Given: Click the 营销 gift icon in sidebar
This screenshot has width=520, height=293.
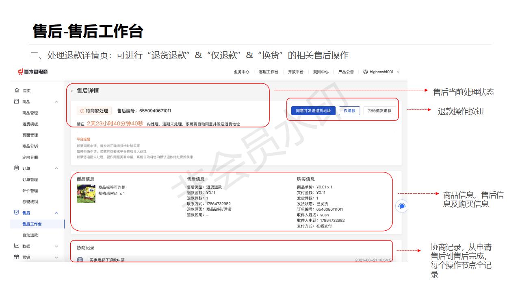Looking at the screenshot, I should coord(17,257).
